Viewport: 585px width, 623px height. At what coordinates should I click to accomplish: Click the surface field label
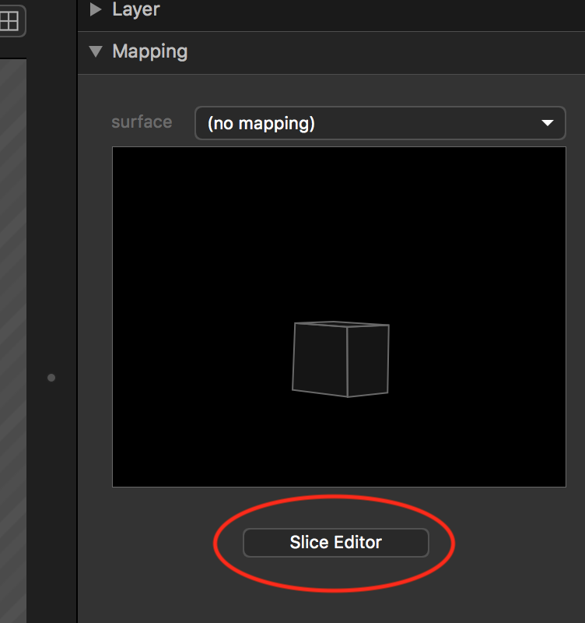tap(142, 122)
